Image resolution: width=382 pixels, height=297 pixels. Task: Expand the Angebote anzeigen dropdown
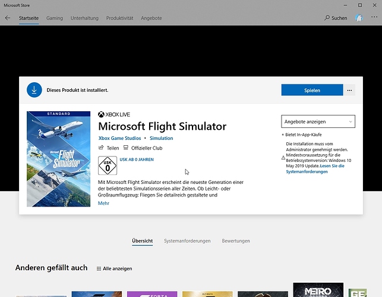tap(318, 121)
